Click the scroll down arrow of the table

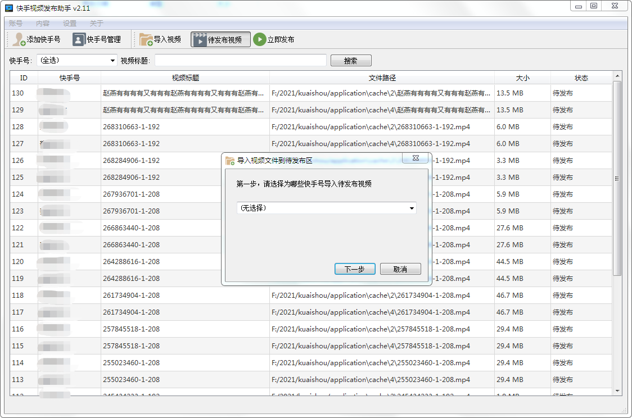click(x=617, y=390)
